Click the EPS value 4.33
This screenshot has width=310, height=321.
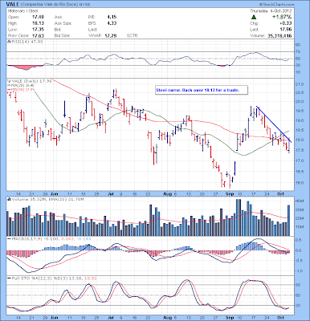(112, 23)
